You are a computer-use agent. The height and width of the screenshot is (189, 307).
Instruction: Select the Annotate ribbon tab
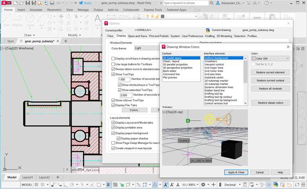pos(36,10)
